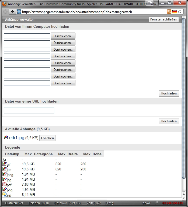
Task: Open the edi1.jpg attachment link
Action: [x=17, y=138]
